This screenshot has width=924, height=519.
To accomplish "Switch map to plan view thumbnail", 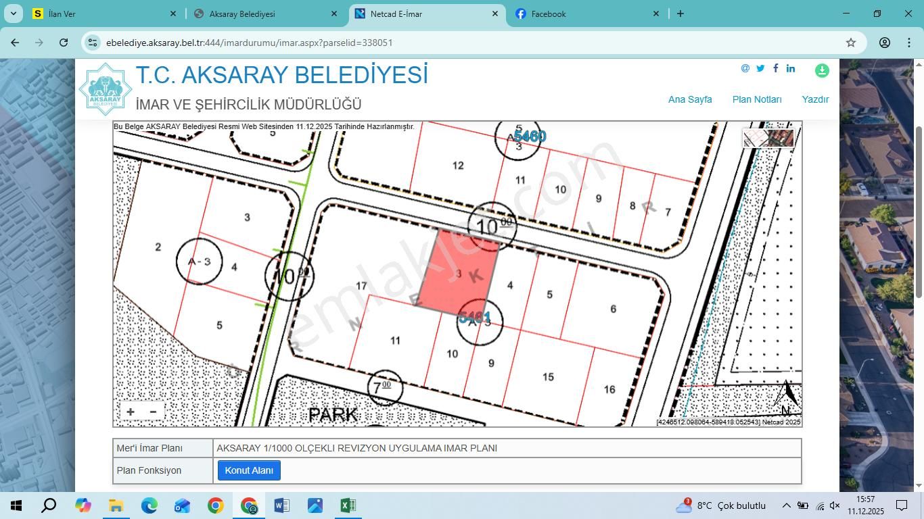I will coord(755,138).
